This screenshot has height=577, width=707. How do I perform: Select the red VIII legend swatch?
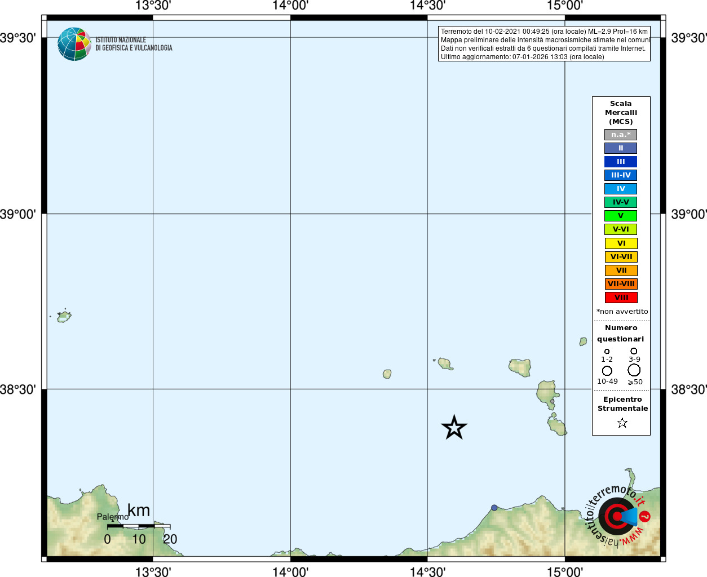click(621, 298)
